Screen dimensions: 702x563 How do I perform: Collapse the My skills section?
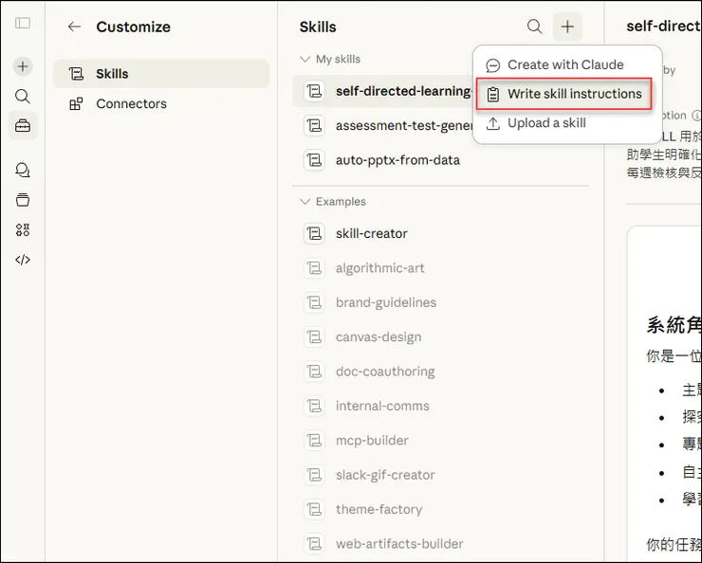tap(305, 59)
